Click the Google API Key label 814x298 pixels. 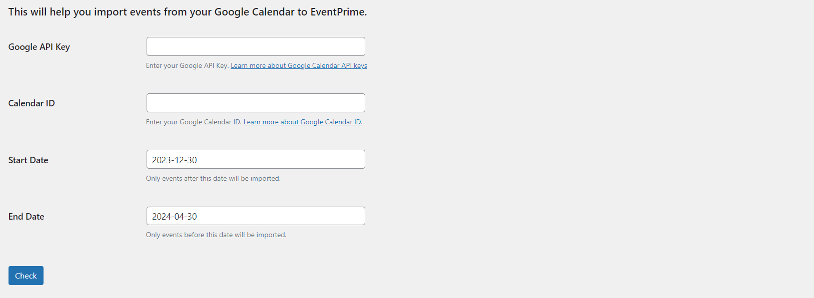coord(39,47)
